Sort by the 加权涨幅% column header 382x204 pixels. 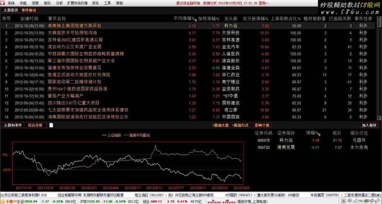point(209,19)
